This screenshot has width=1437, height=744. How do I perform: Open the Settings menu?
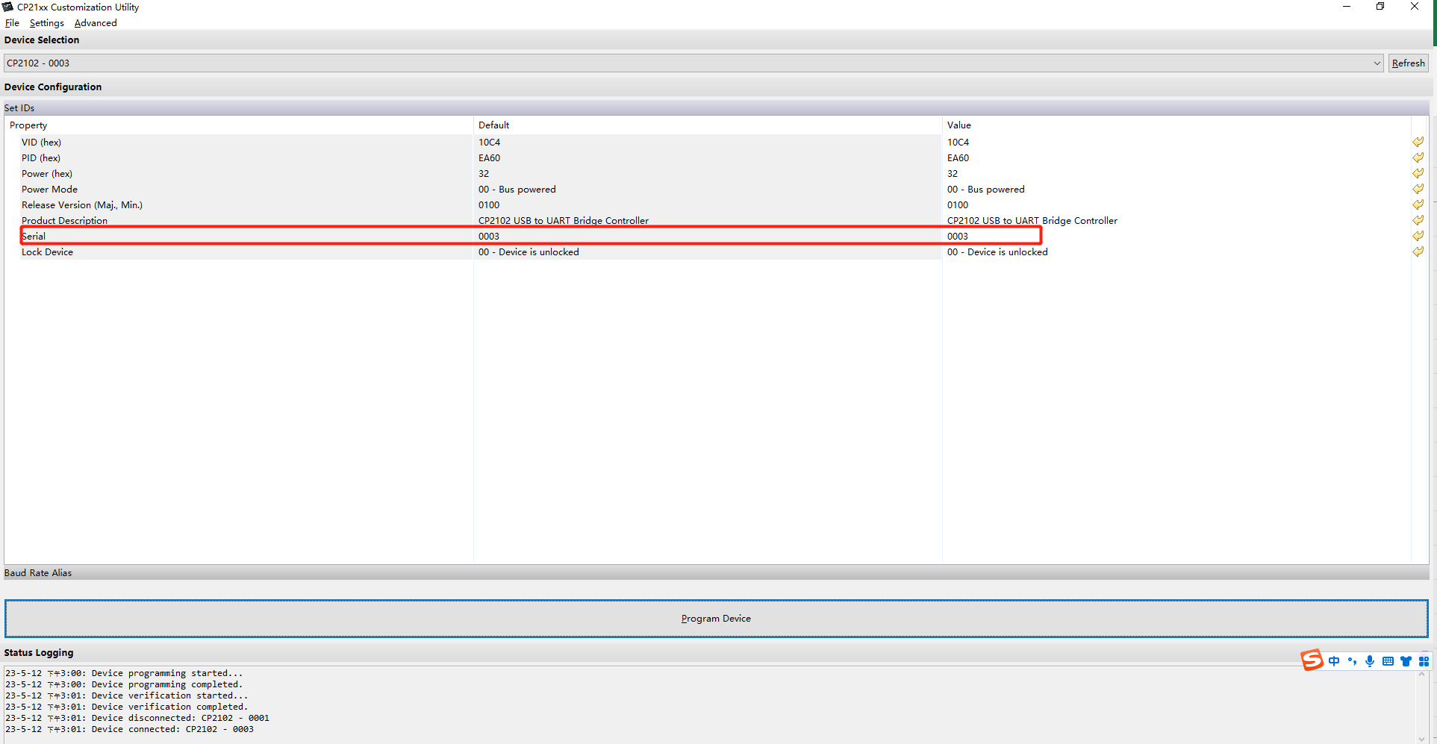click(46, 23)
